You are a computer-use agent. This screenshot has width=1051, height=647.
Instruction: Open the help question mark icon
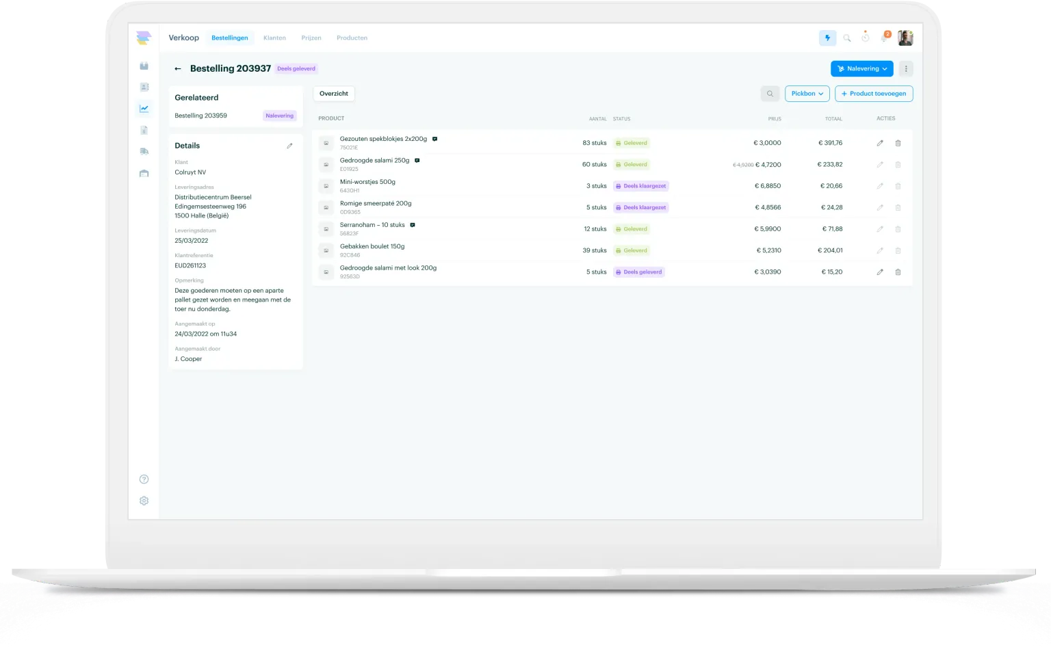(x=144, y=479)
